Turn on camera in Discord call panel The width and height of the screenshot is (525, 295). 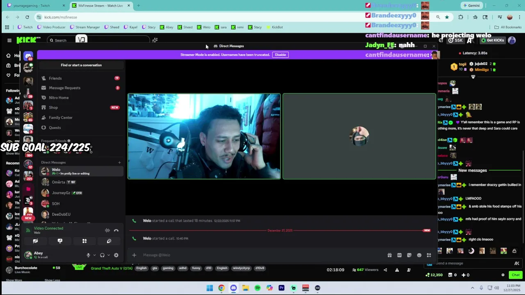click(35, 241)
